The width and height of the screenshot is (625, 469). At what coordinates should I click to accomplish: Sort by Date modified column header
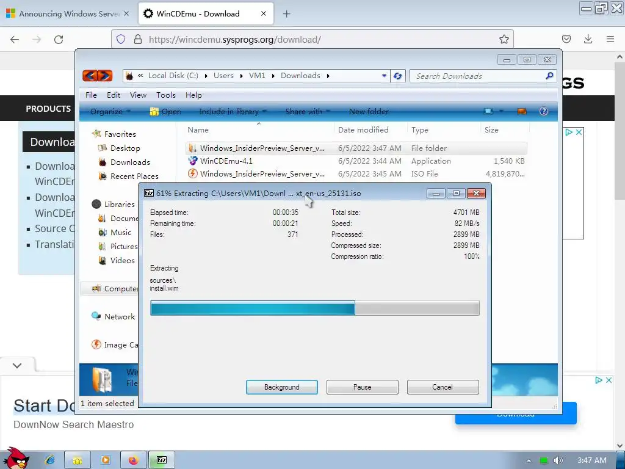(363, 129)
